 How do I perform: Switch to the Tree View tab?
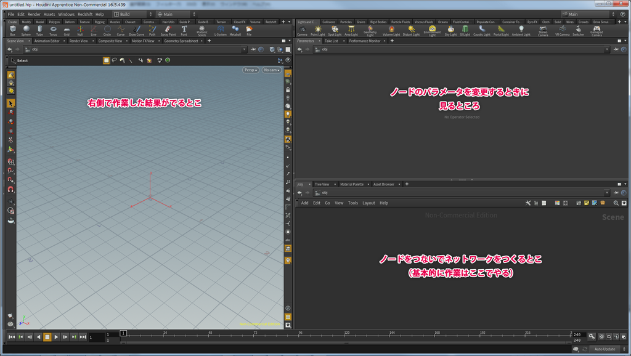pos(322,184)
